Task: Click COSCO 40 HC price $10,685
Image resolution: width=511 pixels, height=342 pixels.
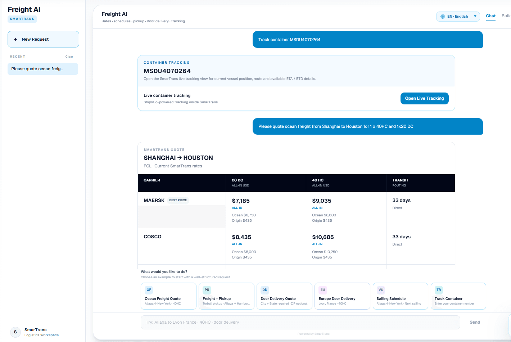Action: (323, 237)
